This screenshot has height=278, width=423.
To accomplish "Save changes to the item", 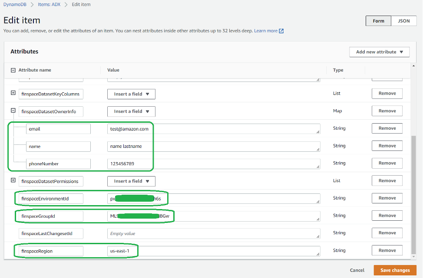I will 394,270.
